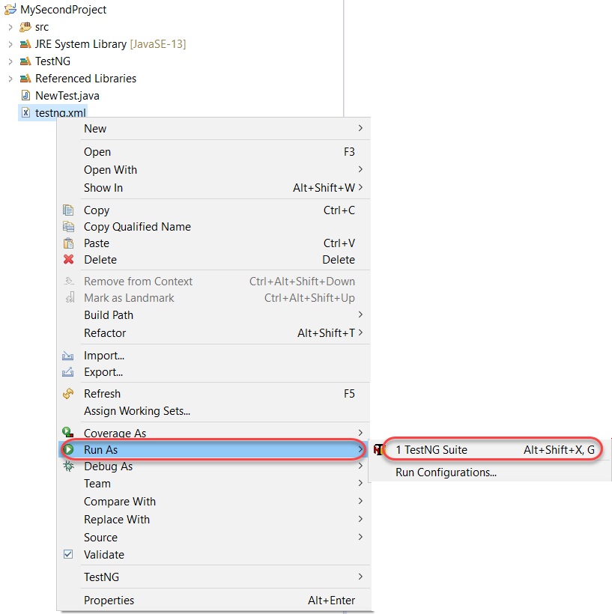Choose Run As menu entry
Viewport: 612px width, 614px height.
pyautogui.click(x=213, y=449)
